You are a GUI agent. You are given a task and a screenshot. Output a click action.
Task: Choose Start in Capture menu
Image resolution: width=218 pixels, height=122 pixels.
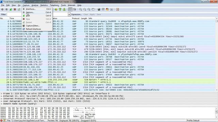tap(37, 16)
